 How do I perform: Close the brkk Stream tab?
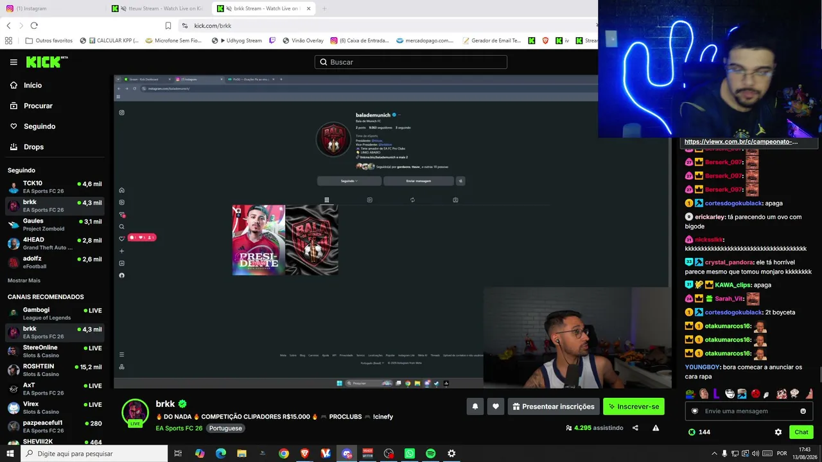308,8
